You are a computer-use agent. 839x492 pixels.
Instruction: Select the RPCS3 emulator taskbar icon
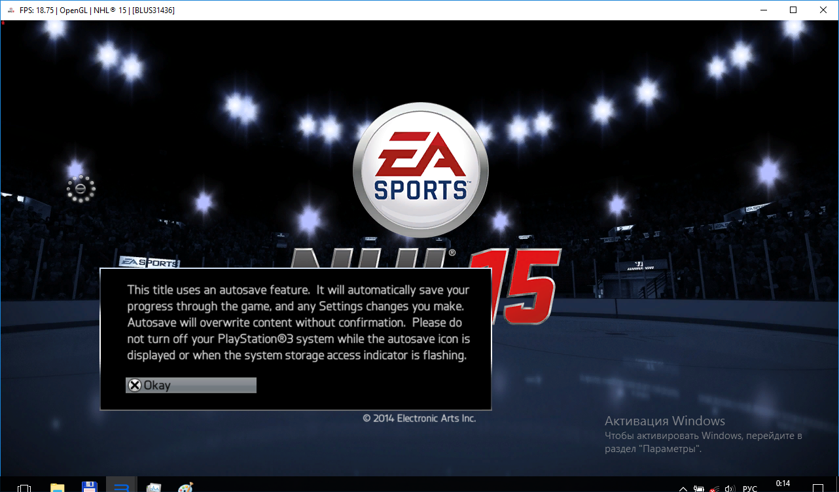click(x=121, y=487)
